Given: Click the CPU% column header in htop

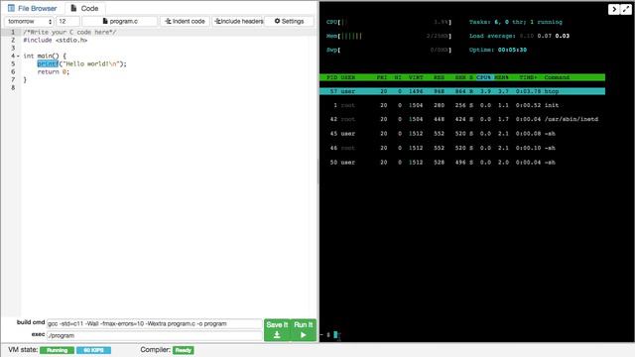Looking at the screenshot, I should pos(484,77).
